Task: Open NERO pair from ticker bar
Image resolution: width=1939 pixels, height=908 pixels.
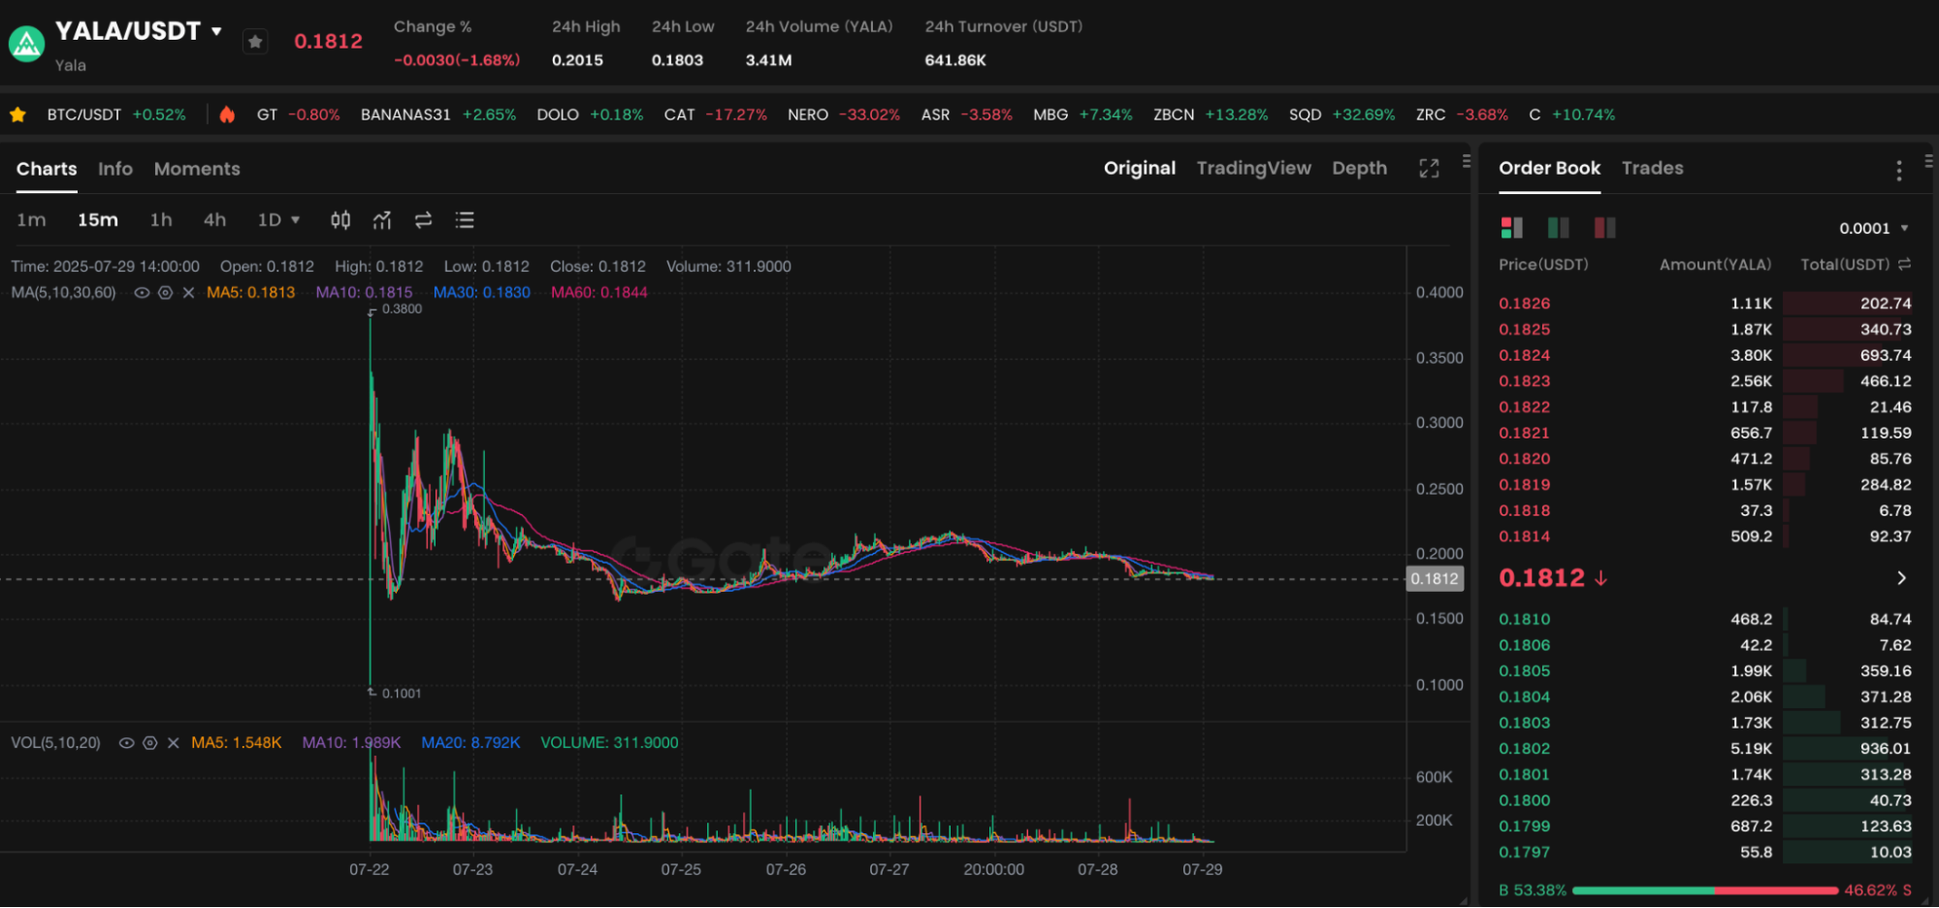Action: 844,114
